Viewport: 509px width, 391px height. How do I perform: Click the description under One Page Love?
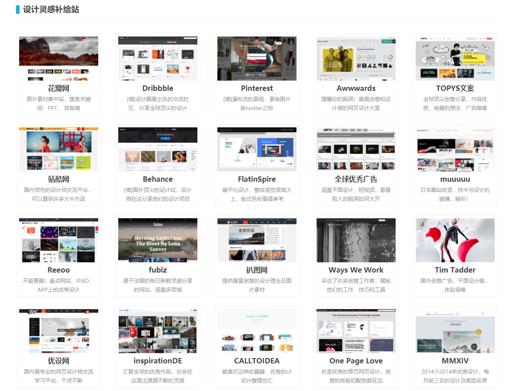click(356, 376)
